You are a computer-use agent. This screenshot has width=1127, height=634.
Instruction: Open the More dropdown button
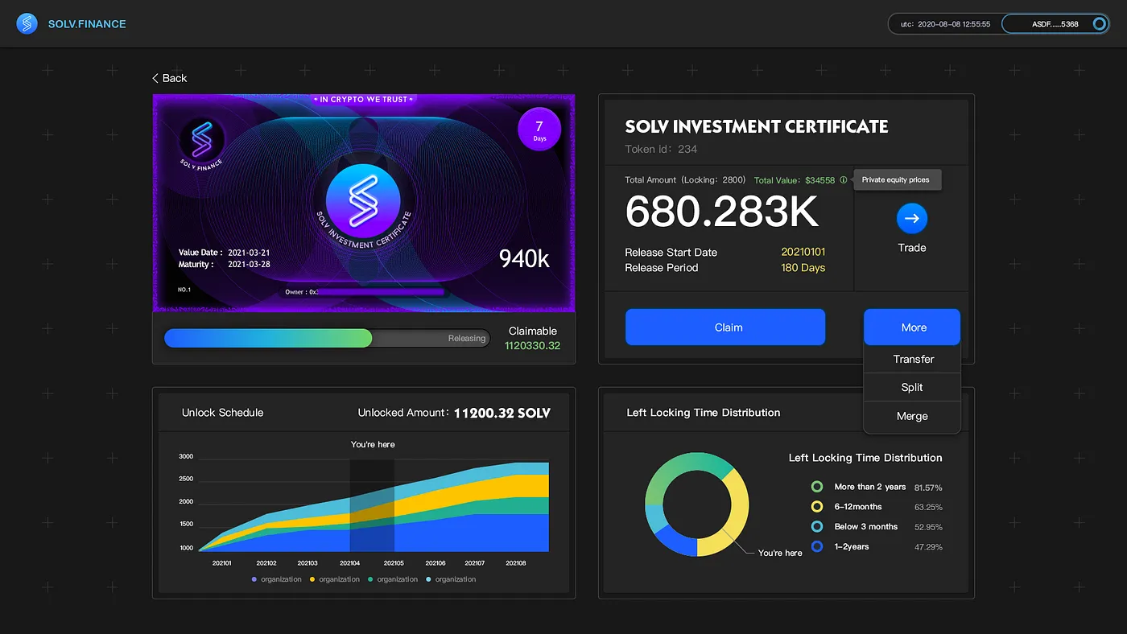(x=912, y=327)
